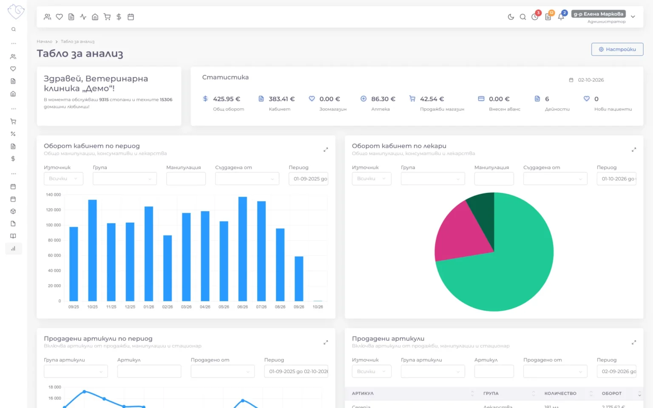Open Група dropdown in the doctors chart
This screenshot has height=408, width=653.
tap(433, 178)
